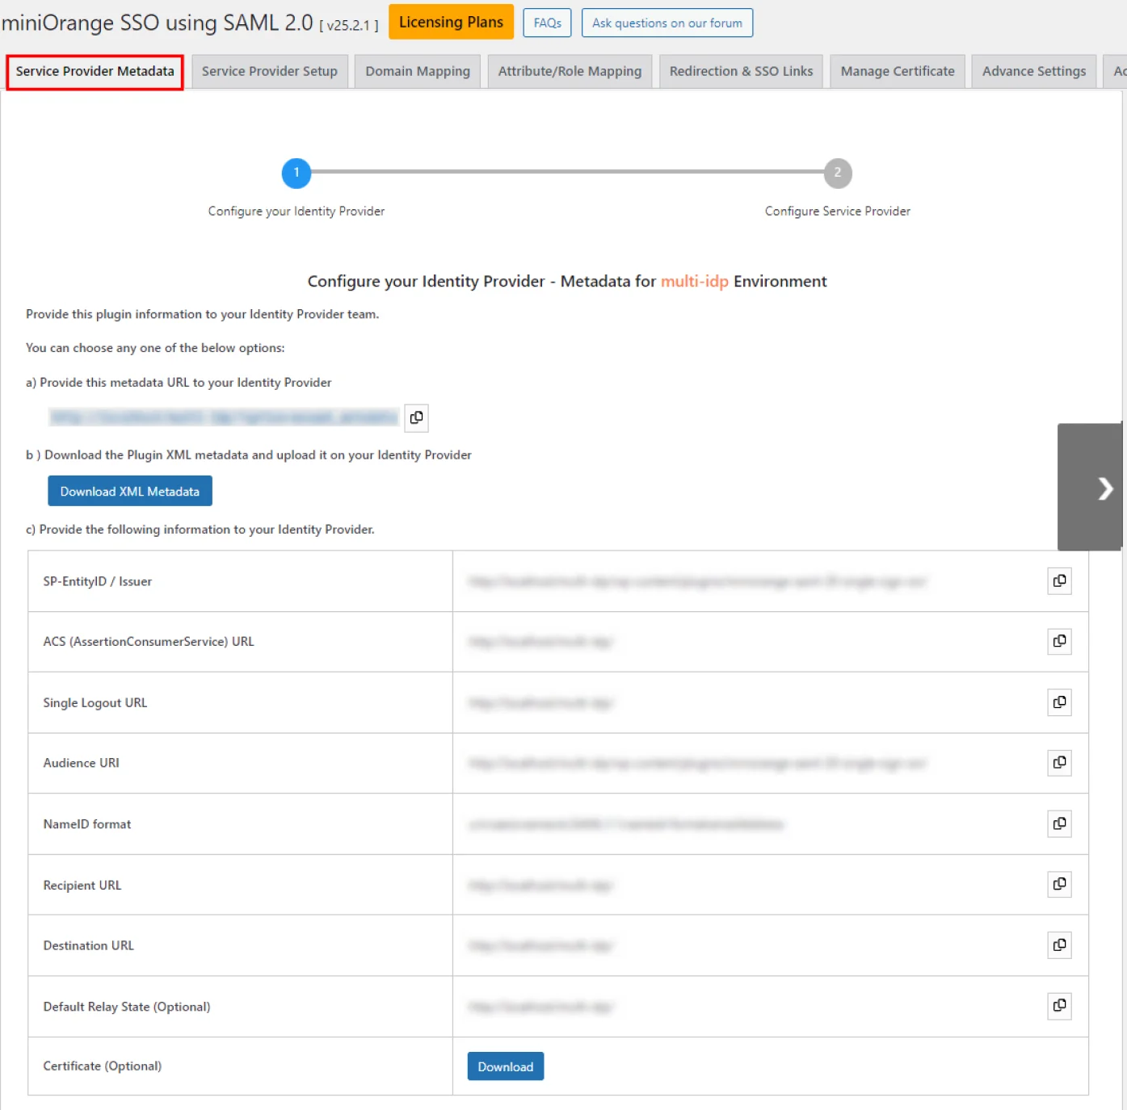
Task: Click the Audience URI label
Action: (x=81, y=763)
